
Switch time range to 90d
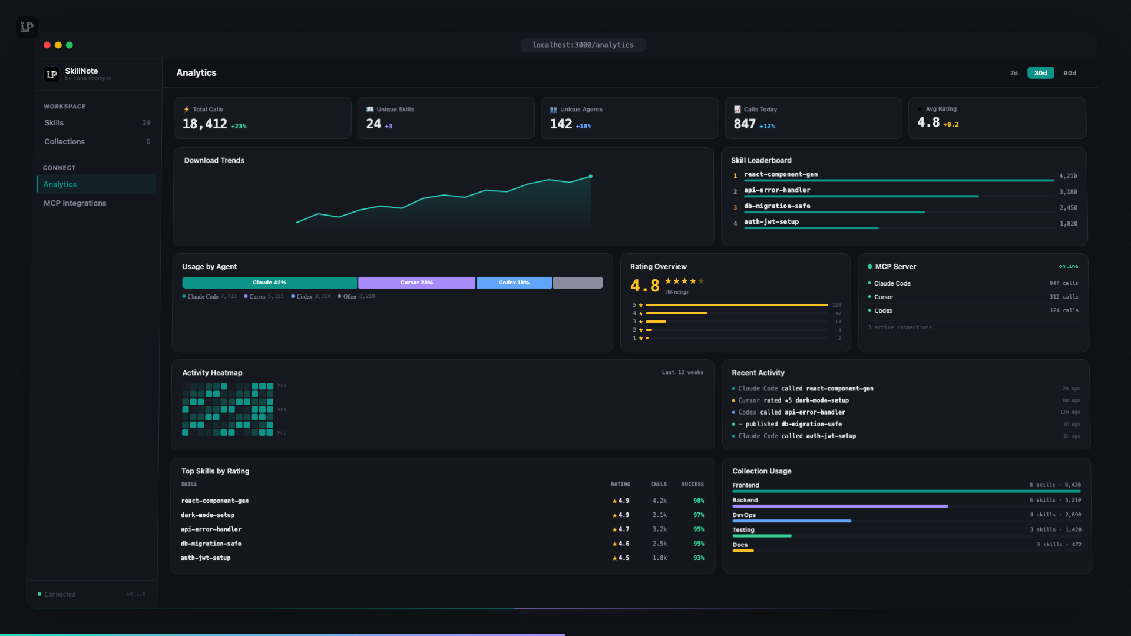coord(1070,73)
